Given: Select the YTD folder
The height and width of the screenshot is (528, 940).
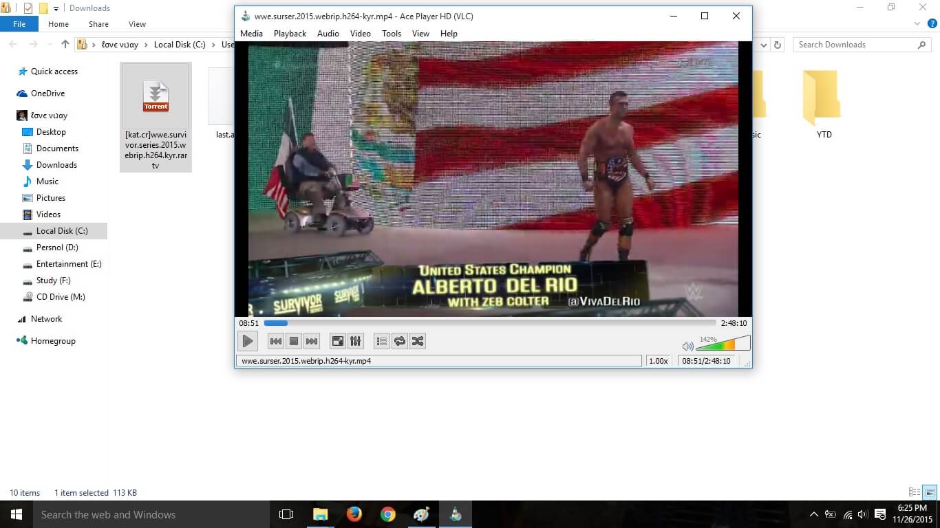Looking at the screenshot, I should point(824,104).
